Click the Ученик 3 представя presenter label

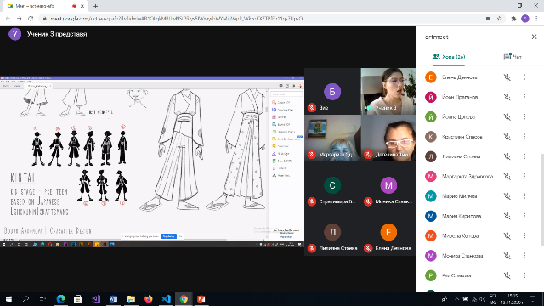[x=57, y=34]
